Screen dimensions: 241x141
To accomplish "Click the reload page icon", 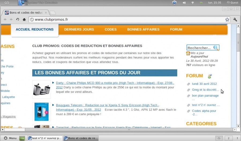I will [x=18, y=20].
